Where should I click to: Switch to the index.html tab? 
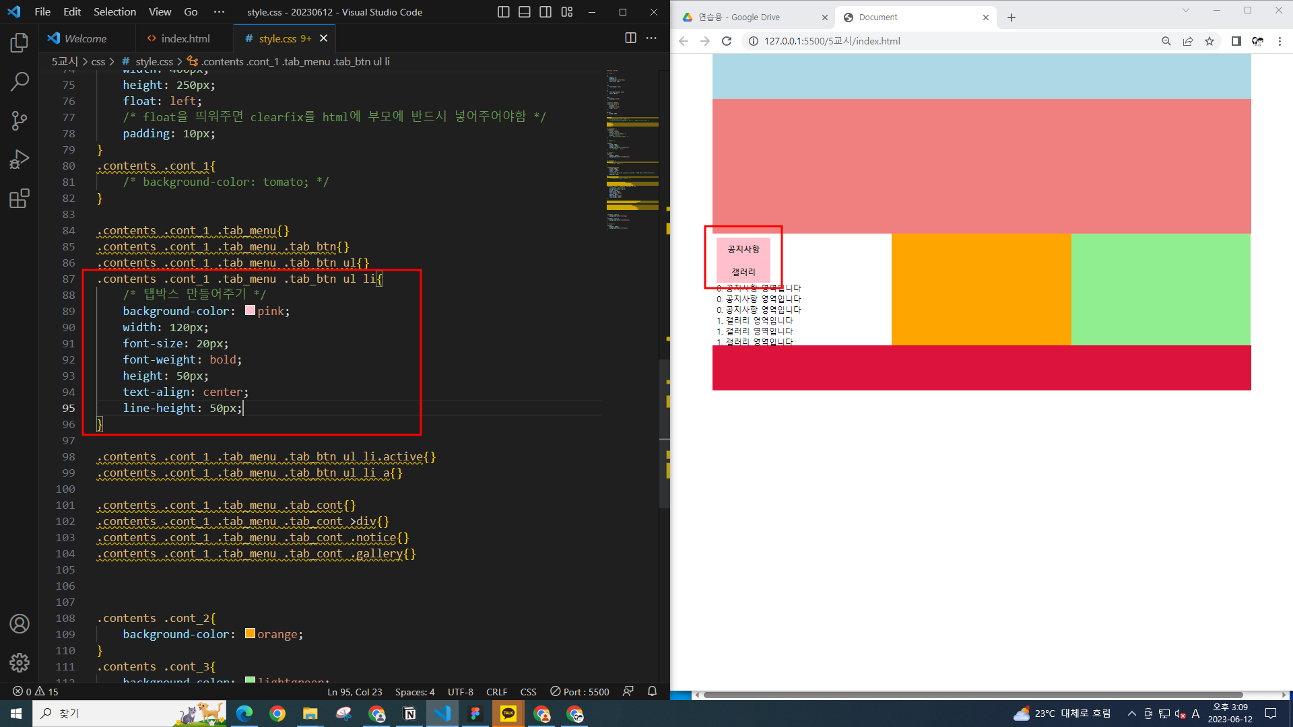[185, 38]
